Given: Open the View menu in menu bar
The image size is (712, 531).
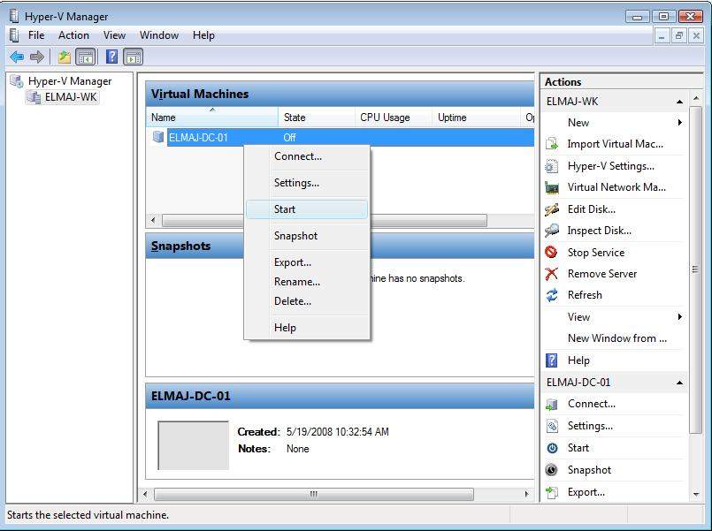Looking at the screenshot, I should 114,35.
